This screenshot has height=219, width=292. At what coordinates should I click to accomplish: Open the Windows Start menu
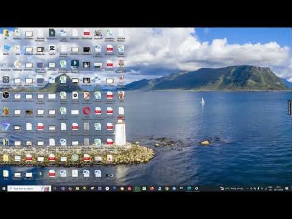click(4, 189)
